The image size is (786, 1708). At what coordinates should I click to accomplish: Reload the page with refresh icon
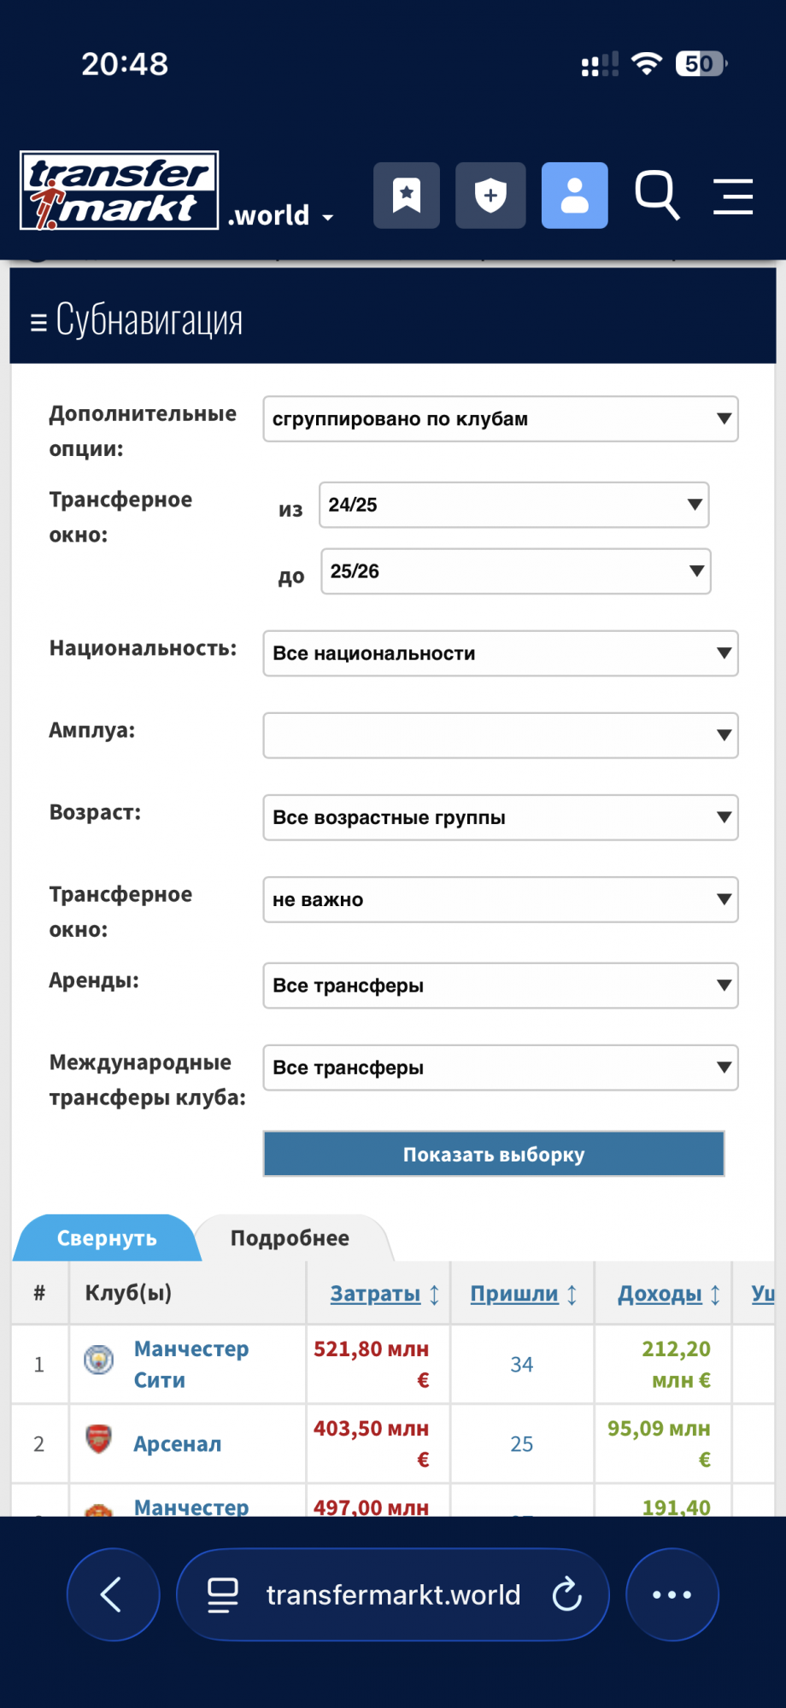[566, 1594]
